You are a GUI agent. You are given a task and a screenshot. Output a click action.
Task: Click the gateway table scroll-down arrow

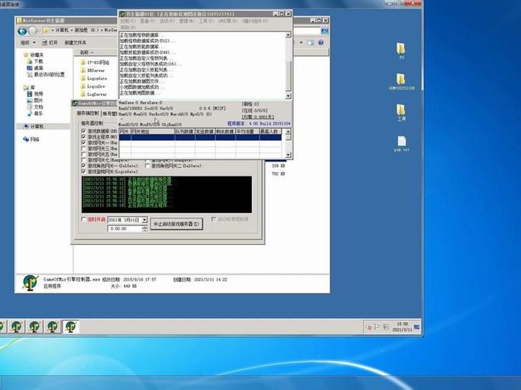(288, 155)
